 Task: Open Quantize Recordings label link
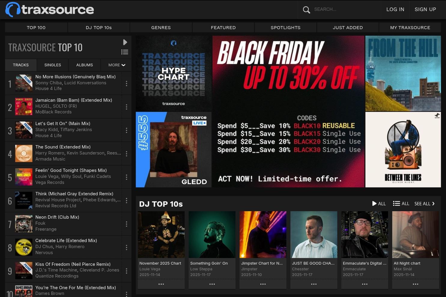tap(57, 276)
